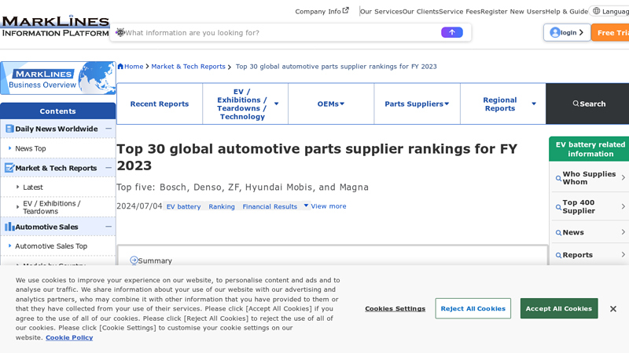629x353 pixels.
Task: Open Who Supplies Whom chevron
Action: 623,177
